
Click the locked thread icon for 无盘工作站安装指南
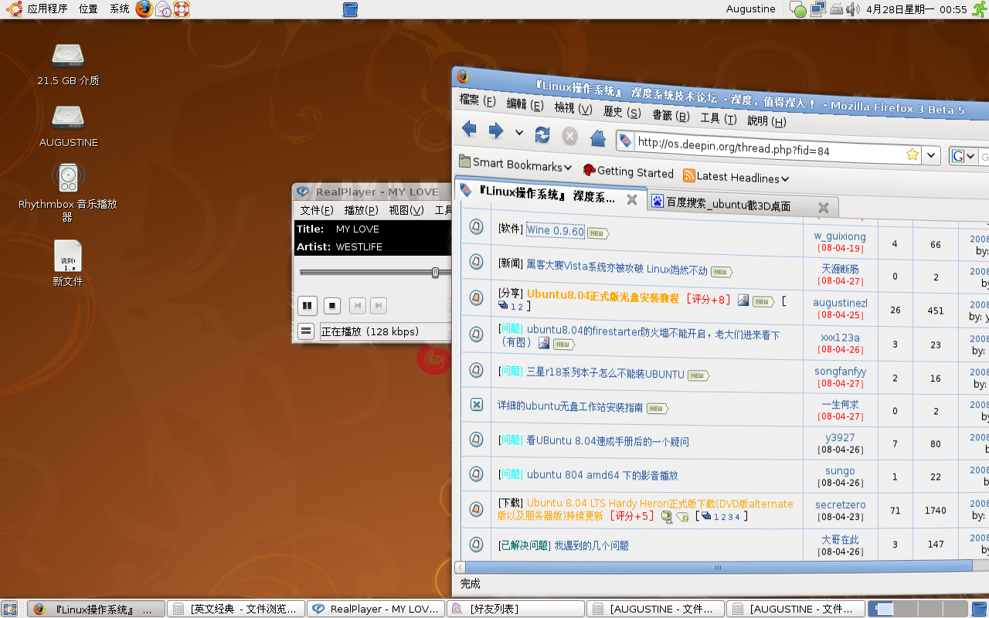(476, 404)
